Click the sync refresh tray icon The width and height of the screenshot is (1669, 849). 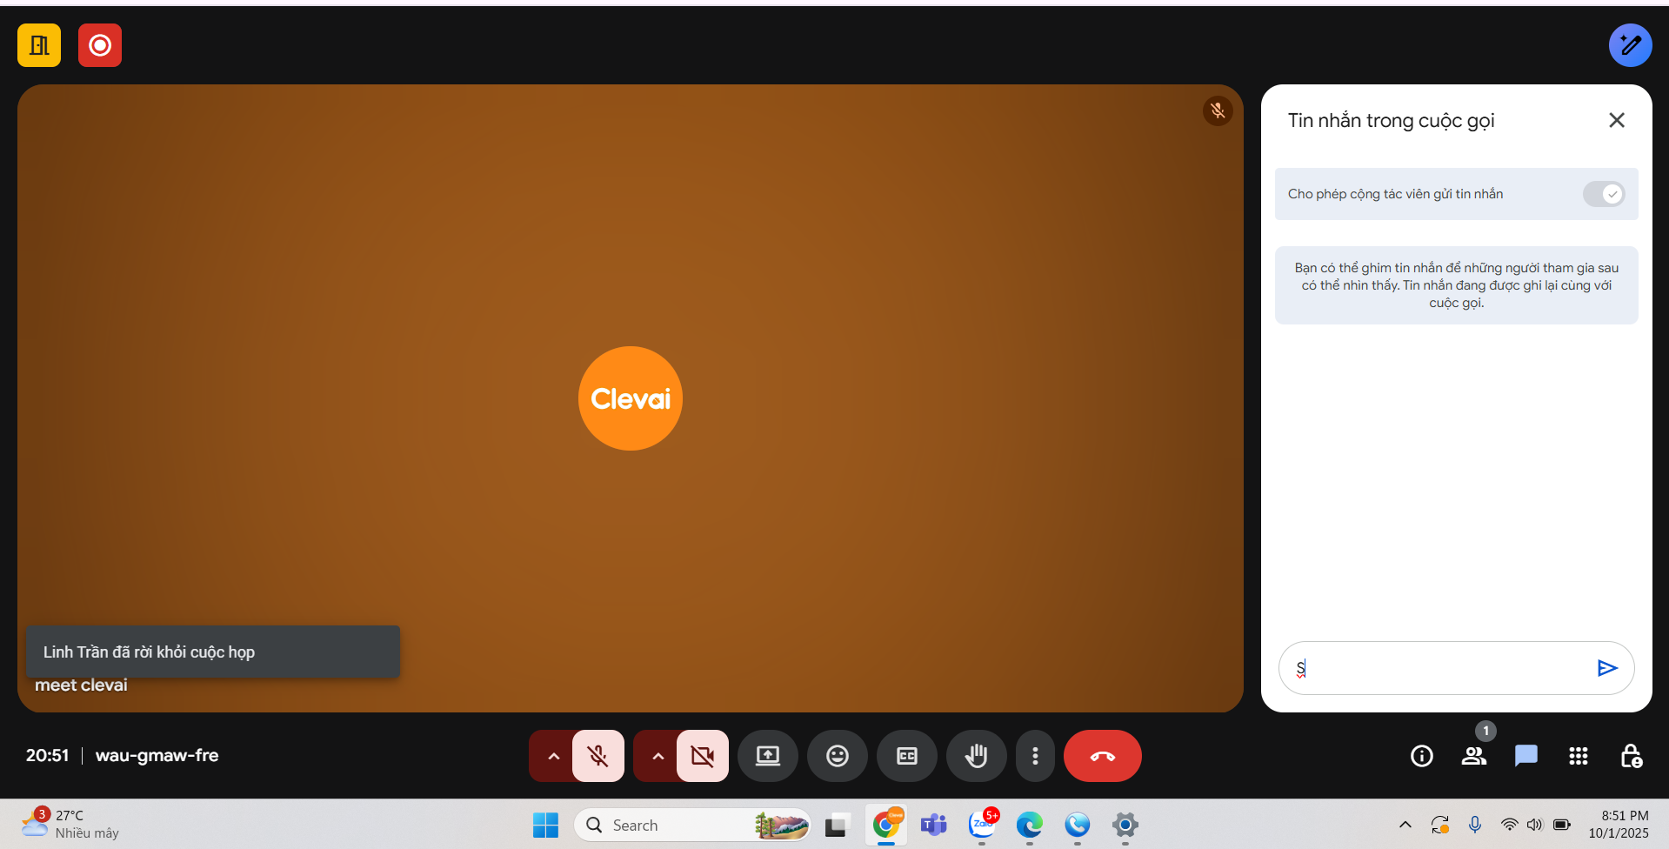point(1440,825)
